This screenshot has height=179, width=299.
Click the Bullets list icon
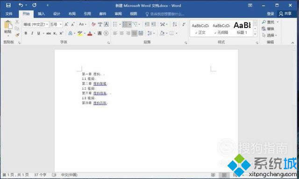pos(115,24)
